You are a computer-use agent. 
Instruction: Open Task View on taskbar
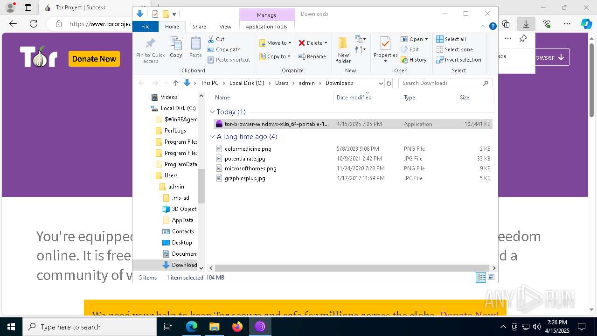[168, 327]
